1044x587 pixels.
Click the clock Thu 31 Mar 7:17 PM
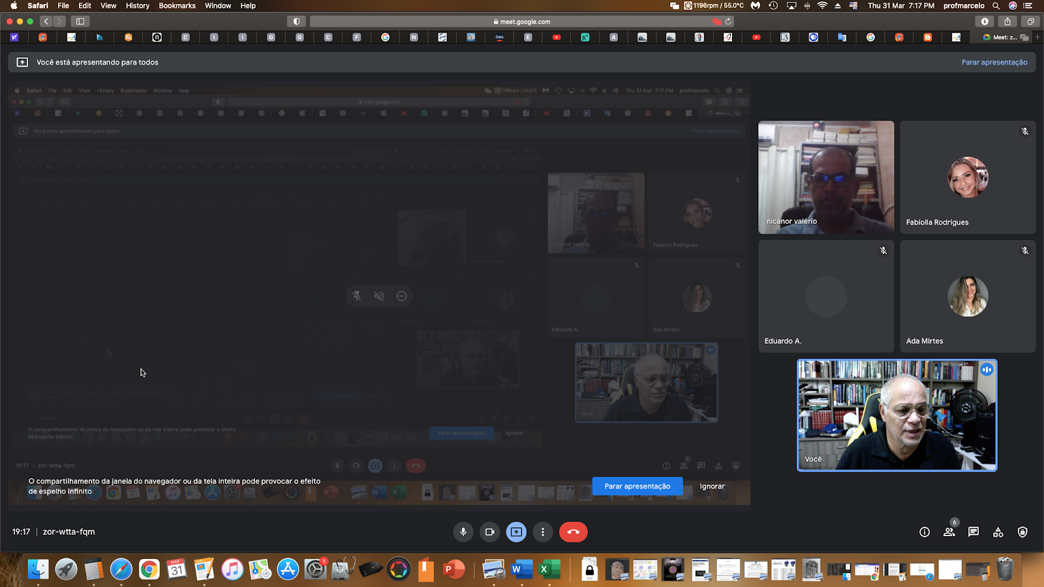tap(901, 5)
